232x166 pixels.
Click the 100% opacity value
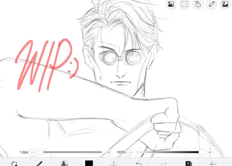[121, 152]
